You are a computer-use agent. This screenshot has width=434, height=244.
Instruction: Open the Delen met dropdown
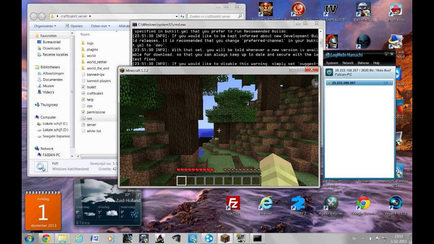101,26
